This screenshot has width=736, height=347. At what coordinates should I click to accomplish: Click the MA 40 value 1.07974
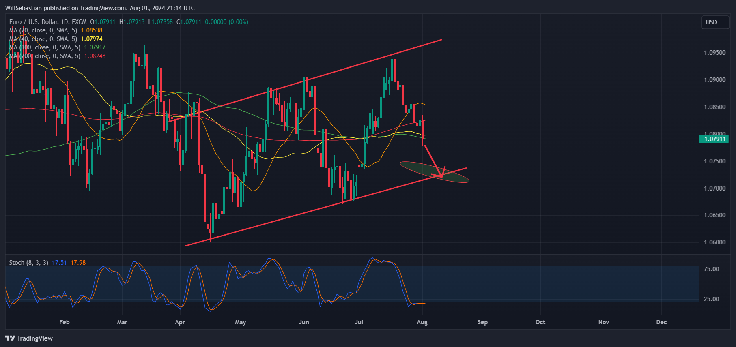tap(92, 39)
